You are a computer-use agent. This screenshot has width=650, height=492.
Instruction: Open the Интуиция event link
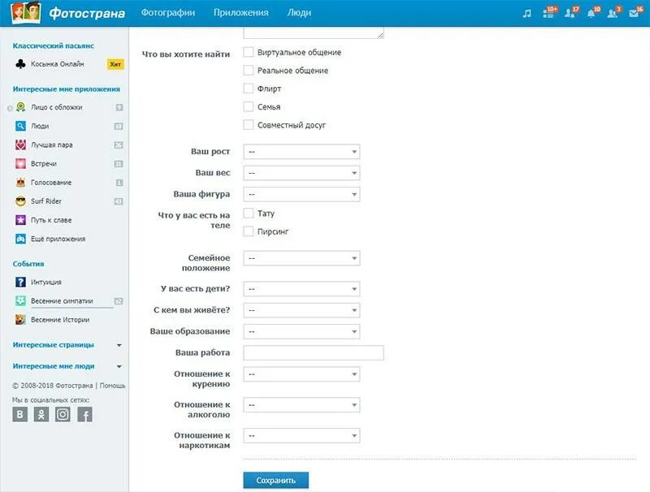[x=46, y=282]
